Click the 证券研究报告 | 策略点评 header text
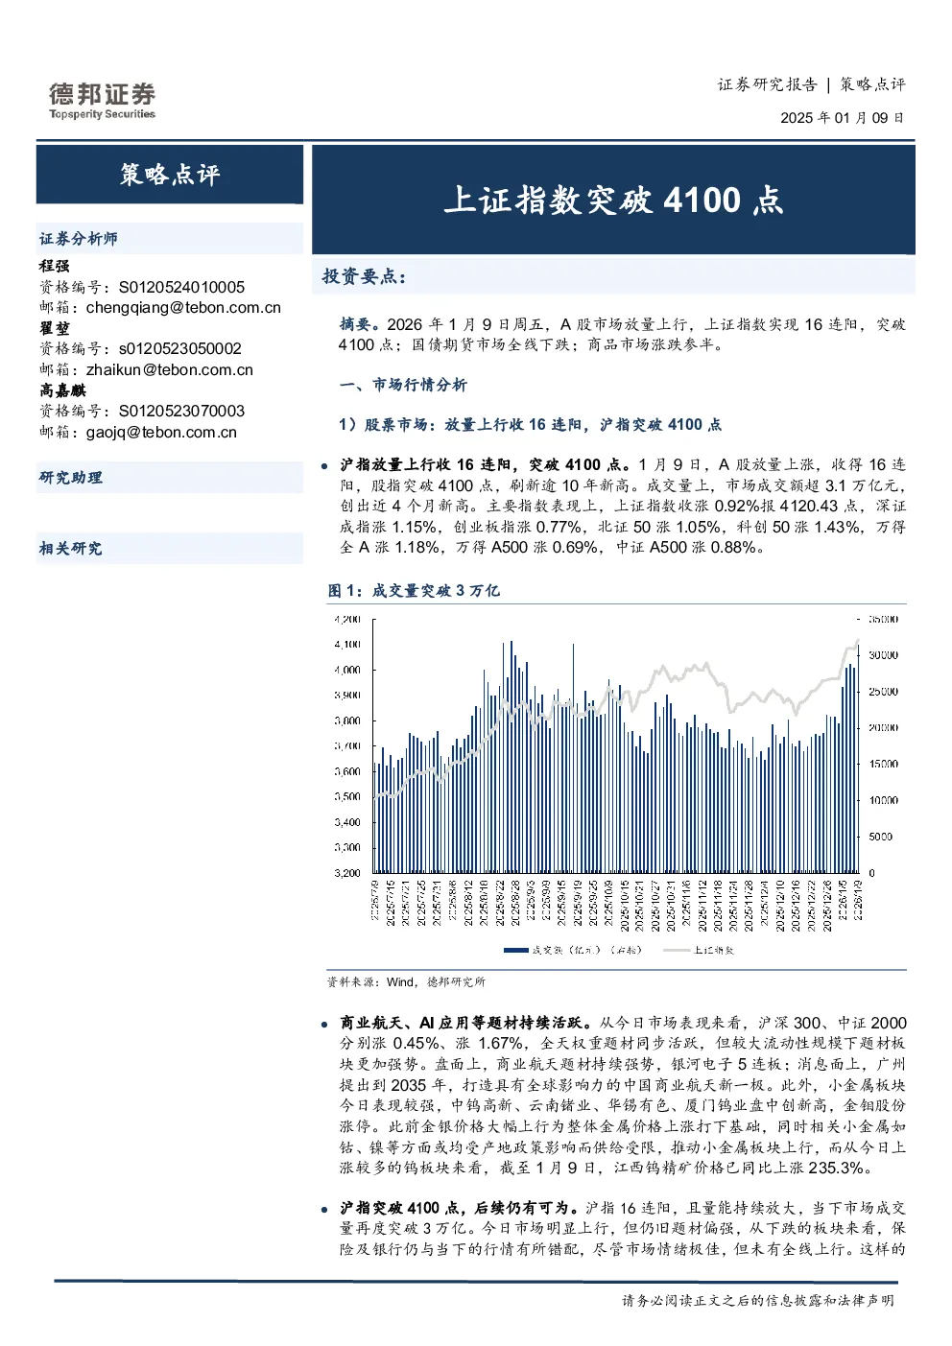The height and width of the screenshot is (1346, 952). tap(812, 84)
